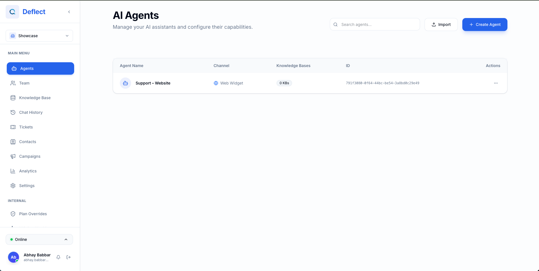Click the Abhay Babbar profile name
The height and width of the screenshot is (271, 539).
tap(37, 255)
